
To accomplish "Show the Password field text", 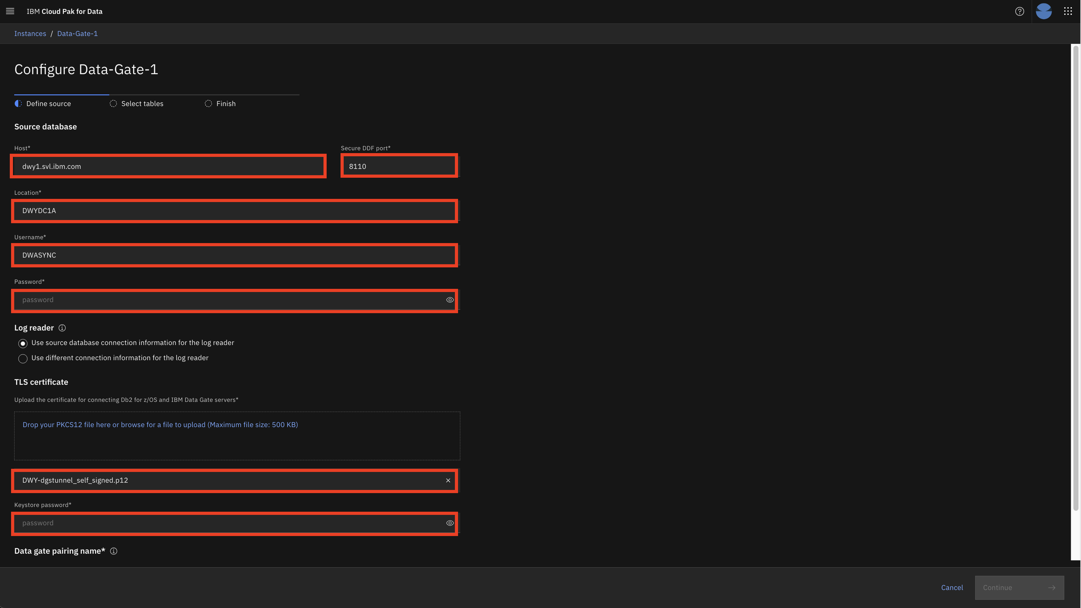I will pyautogui.click(x=450, y=300).
